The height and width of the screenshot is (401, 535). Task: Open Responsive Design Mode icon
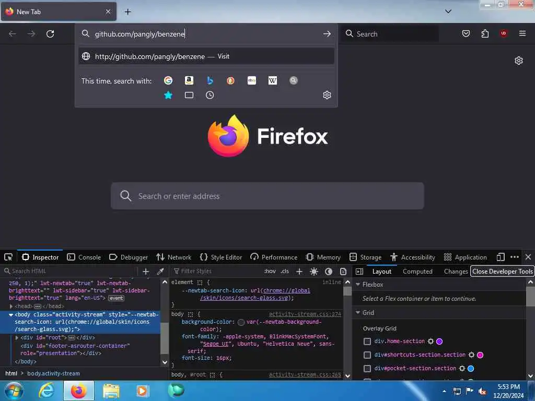tap(501, 257)
